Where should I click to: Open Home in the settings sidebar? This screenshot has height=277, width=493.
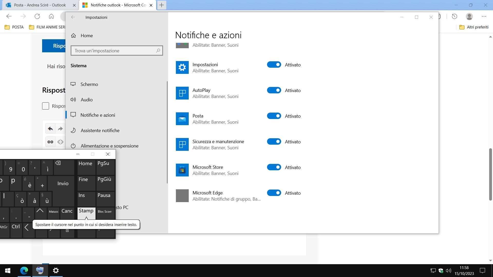tap(87, 36)
